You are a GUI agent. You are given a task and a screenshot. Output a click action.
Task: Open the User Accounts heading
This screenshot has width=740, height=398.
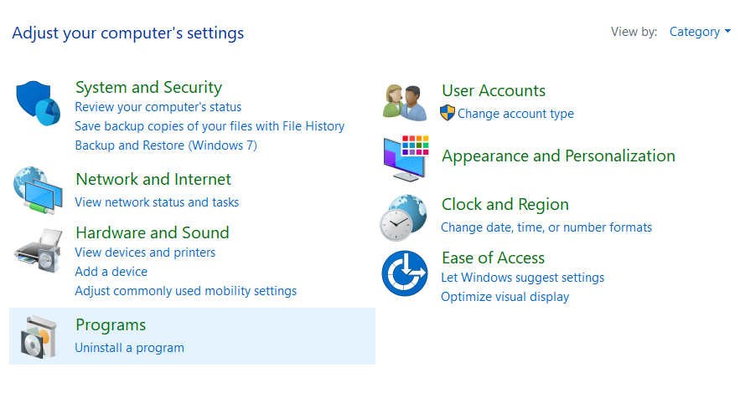click(494, 90)
